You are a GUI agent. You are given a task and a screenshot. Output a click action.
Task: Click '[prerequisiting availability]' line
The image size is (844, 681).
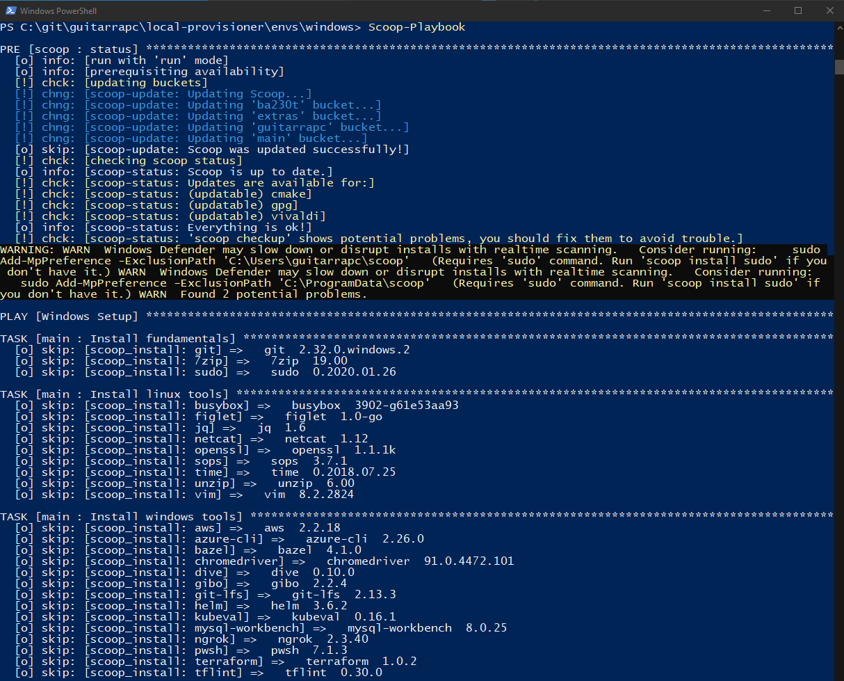pyautogui.click(x=149, y=72)
